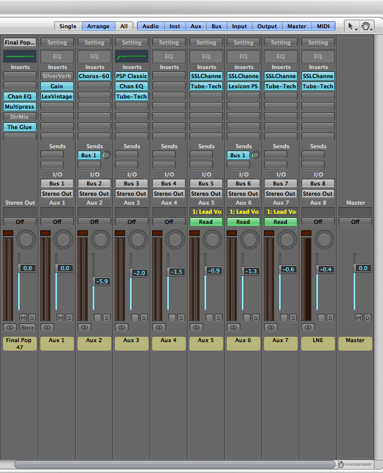Open the Bus 1 input menu on Aux 1
The width and height of the screenshot is (383, 473).
coord(57,184)
